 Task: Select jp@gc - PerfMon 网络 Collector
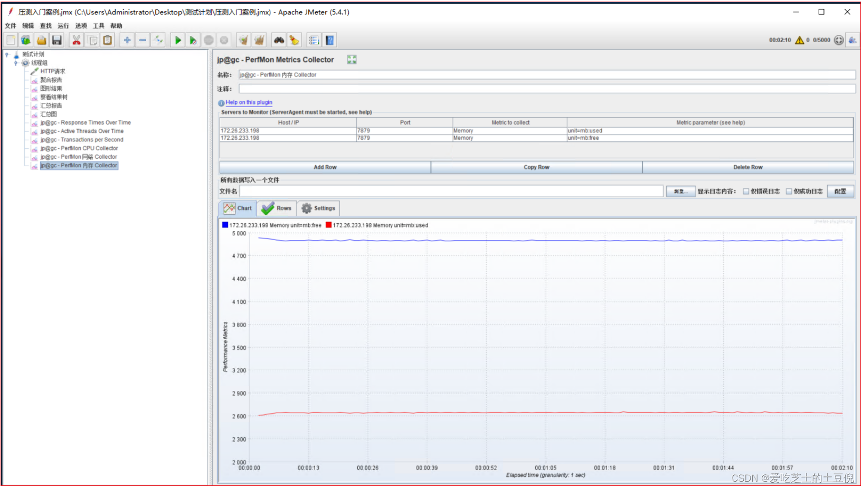(x=79, y=157)
